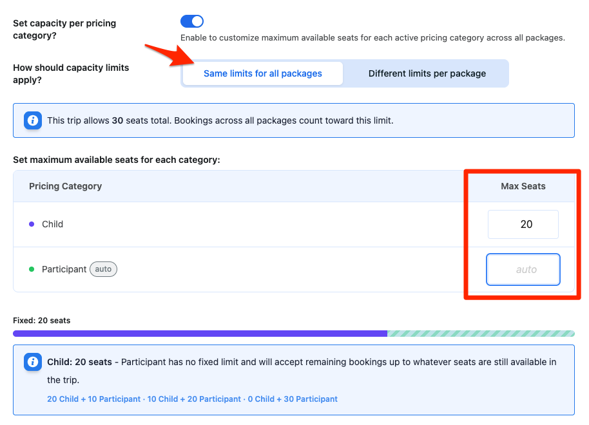This screenshot has height=425, width=589.
Task: Click the 10 Child + 20 Participant example
Action: 194,399
